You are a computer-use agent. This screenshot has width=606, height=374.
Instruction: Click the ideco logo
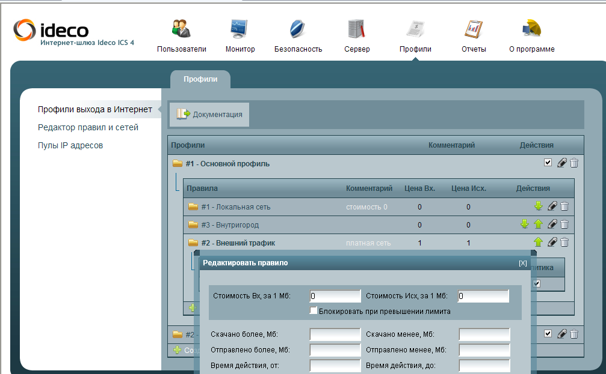point(51,30)
